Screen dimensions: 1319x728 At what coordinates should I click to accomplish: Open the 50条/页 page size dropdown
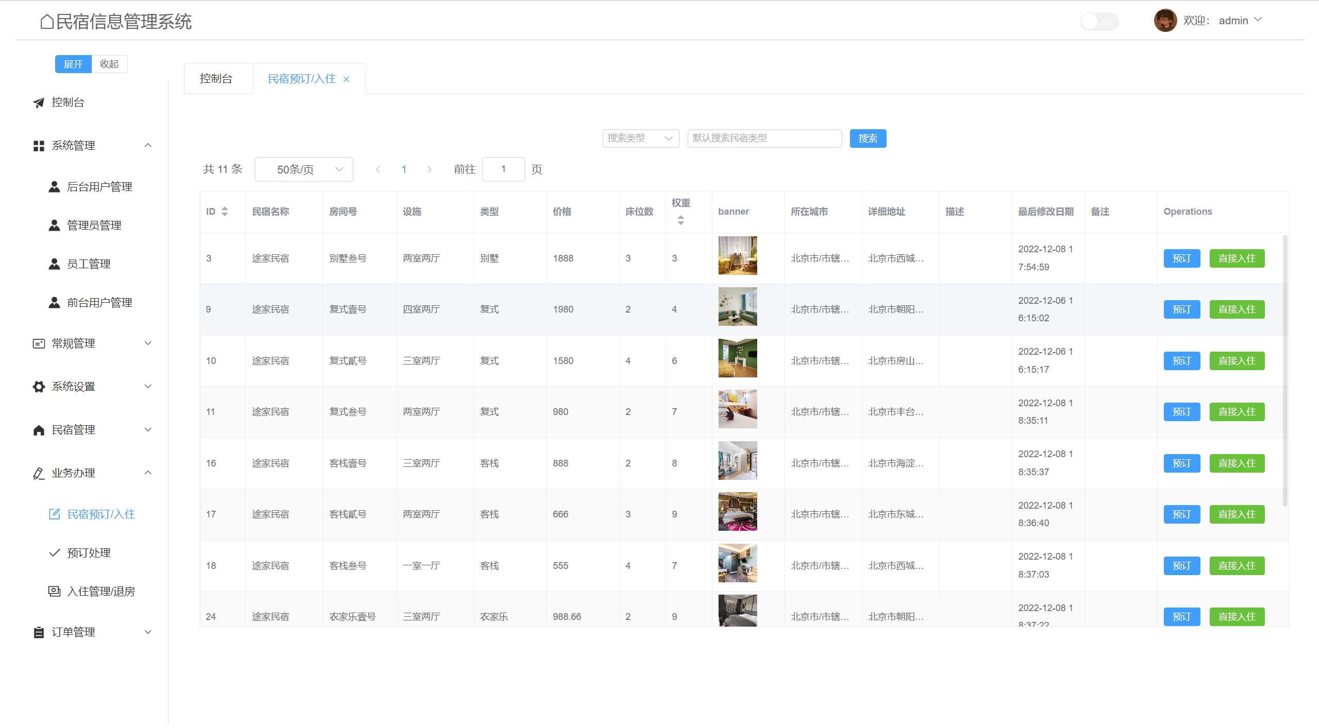click(x=304, y=169)
